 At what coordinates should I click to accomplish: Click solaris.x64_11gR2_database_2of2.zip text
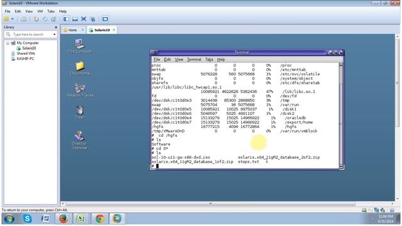(279, 158)
